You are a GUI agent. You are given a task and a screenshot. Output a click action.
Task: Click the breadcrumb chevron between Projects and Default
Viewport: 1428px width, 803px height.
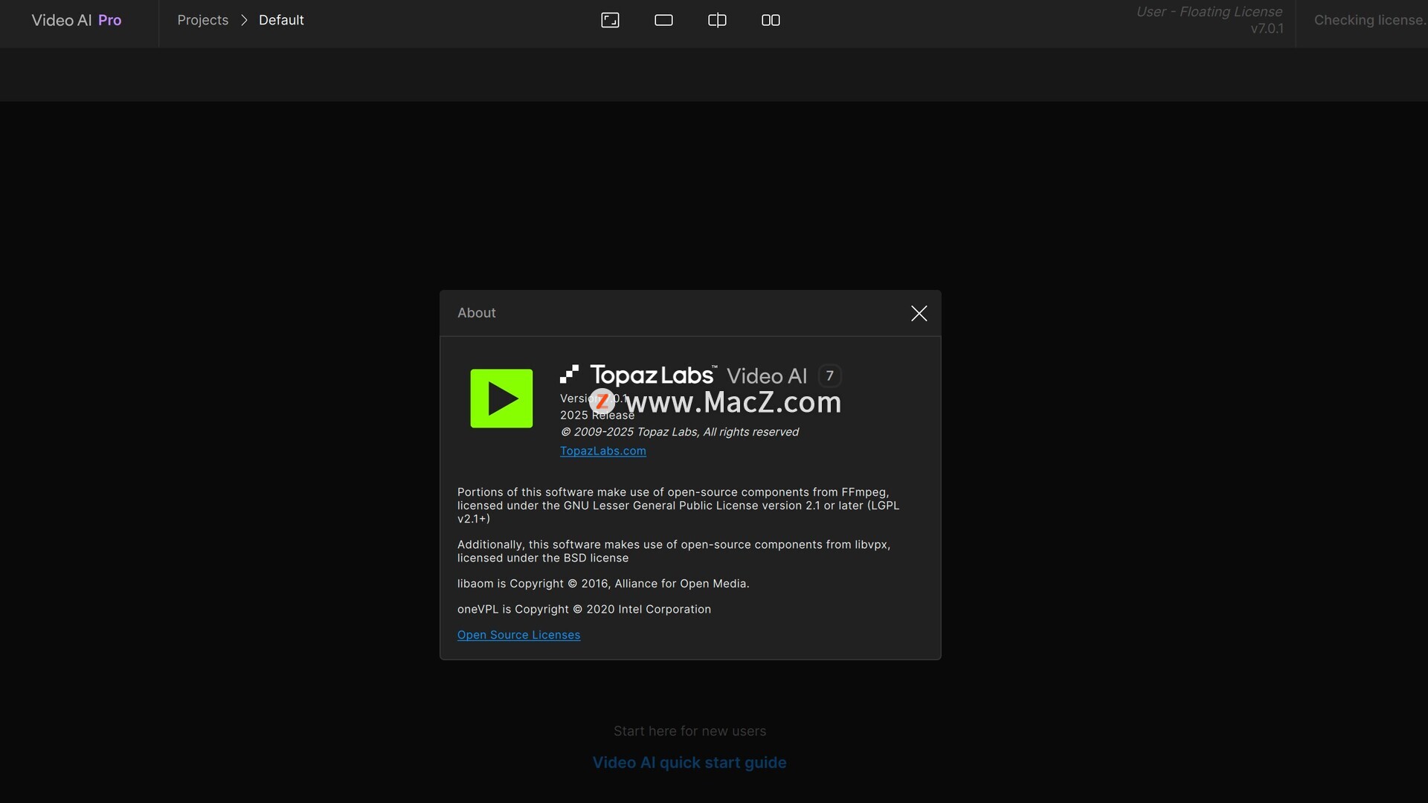[x=244, y=20]
